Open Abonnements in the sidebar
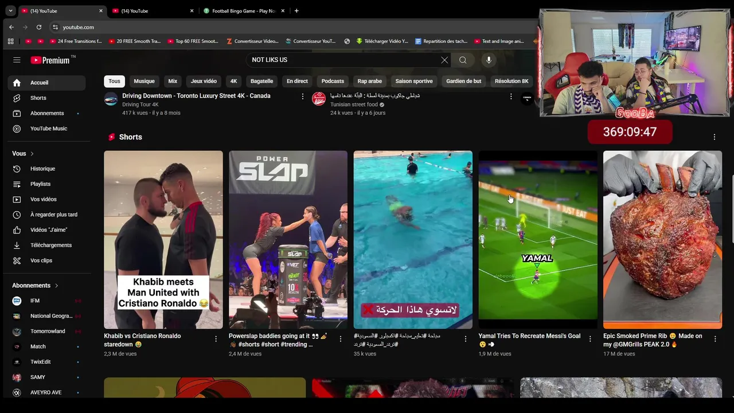This screenshot has height=413, width=734. click(47, 113)
